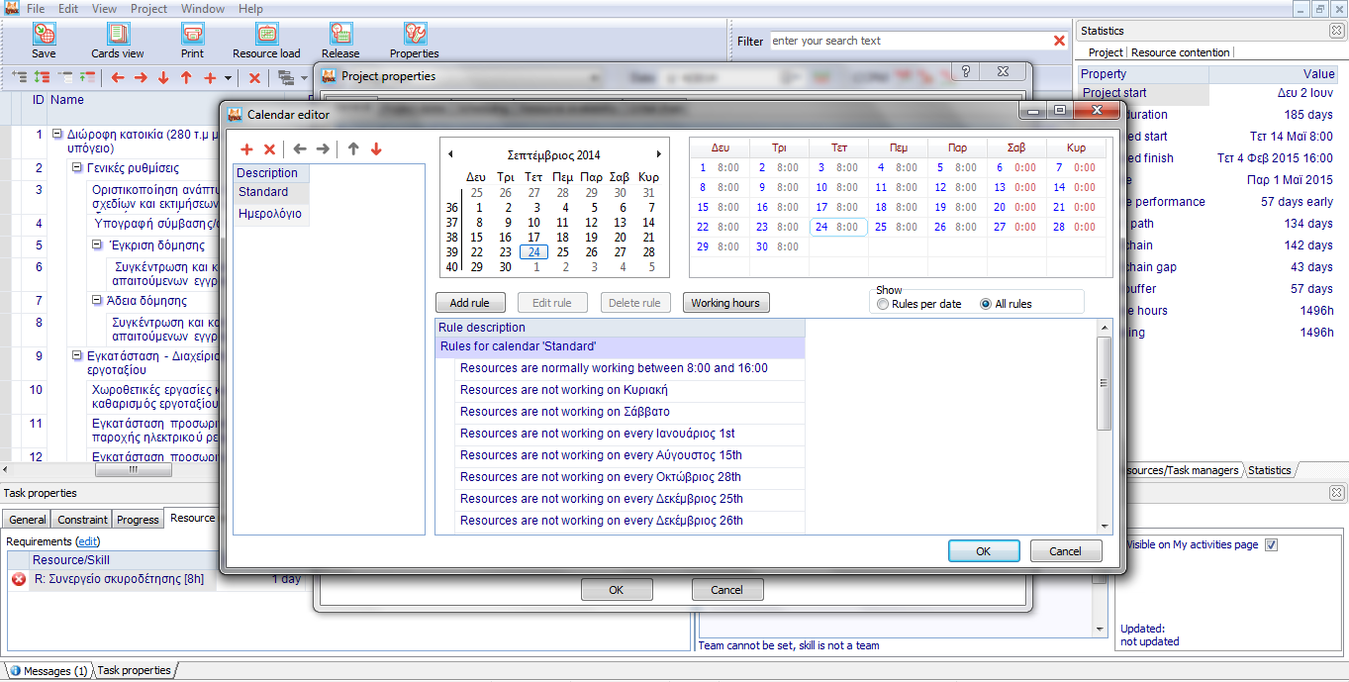Delete calendar with red X in Calendar editor
This screenshot has height=682, width=1349.
tap(269, 149)
